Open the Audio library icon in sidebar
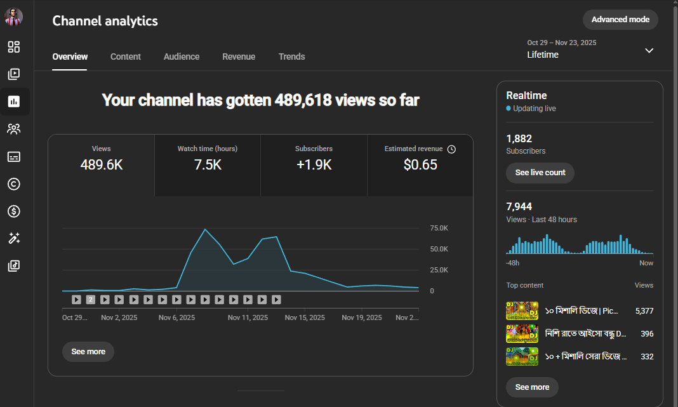 coord(14,266)
